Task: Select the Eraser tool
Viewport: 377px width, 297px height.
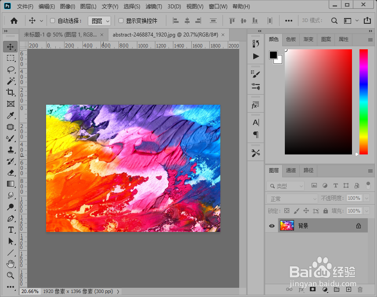Action: 11,172
